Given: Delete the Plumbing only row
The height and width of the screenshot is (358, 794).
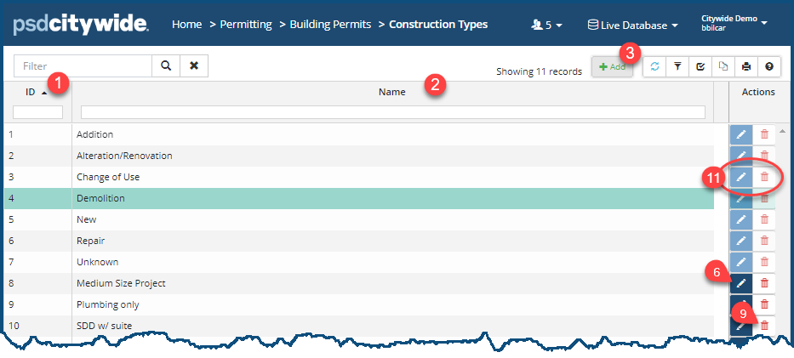Looking at the screenshot, I should [764, 304].
